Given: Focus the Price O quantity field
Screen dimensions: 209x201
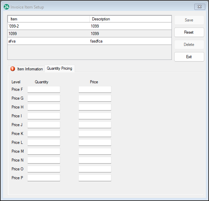Looking at the screenshot, I should pyautogui.click(x=44, y=169).
